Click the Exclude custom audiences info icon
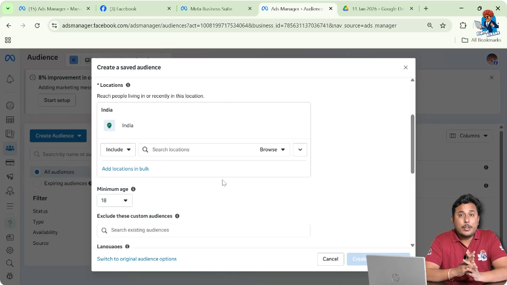Screen dimensions: 507x285 (177, 216)
